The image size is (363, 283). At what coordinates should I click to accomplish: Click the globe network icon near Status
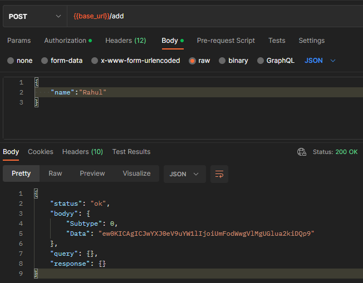tap(302, 152)
